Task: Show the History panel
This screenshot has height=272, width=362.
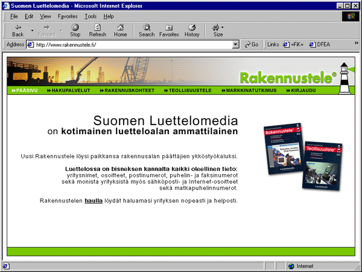Action: click(x=192, y=30)
